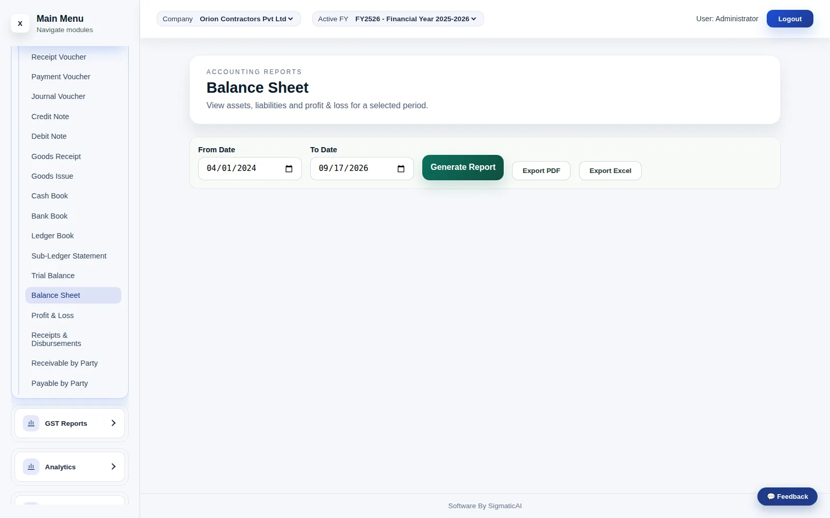The image size is (830, 518).
Task: Click the Software By SigmaticAI footer text
Action: (x=485, y=506)
